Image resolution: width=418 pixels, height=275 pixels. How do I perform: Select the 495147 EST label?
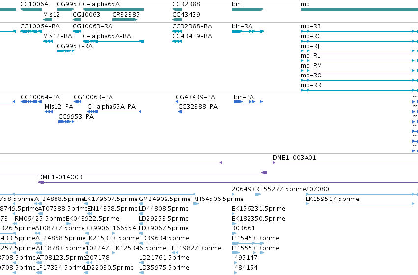[x=246, y=258]
